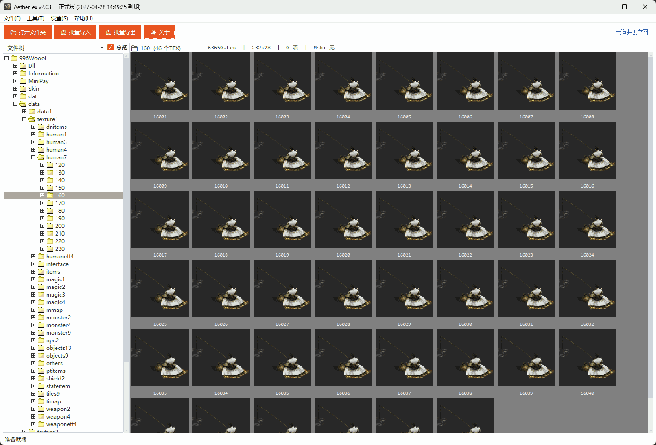Select the tiles9 folder icon
This screenshot has height=445, width=656.
coord(41,393)
